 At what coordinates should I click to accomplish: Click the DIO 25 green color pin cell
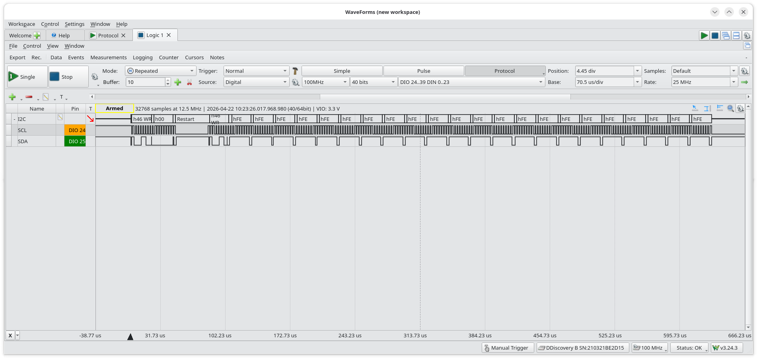click(x=75, y=141)
